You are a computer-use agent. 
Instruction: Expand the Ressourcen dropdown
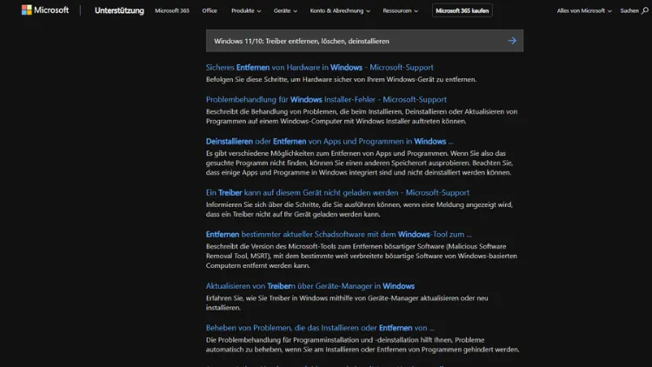400,10
